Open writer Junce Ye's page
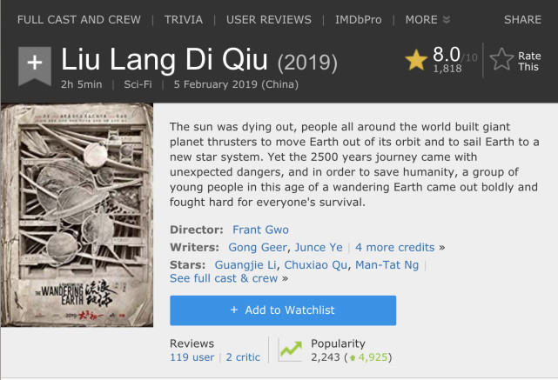This screenshot has height=380, width=558. [319, 248]
